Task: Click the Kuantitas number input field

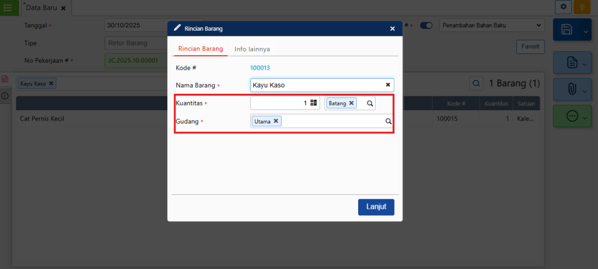Action: [279, 103]
